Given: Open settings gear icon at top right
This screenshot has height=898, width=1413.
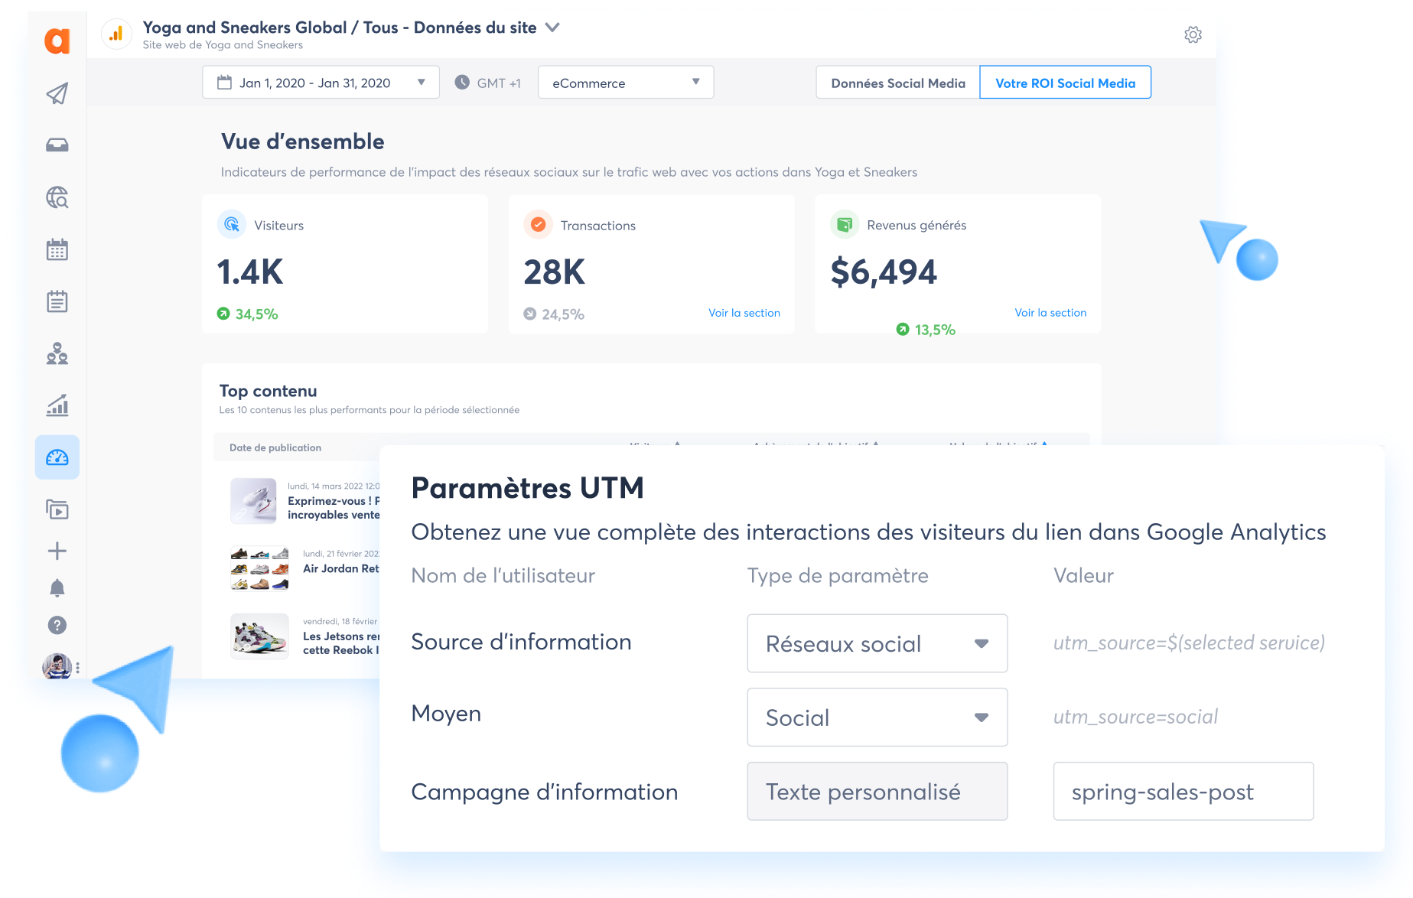Looking at the screenshot, I should (1193, 35).
